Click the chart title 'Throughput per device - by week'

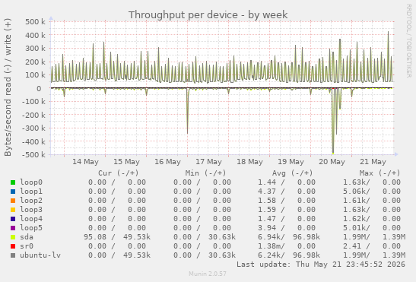(x=208, y=15)
